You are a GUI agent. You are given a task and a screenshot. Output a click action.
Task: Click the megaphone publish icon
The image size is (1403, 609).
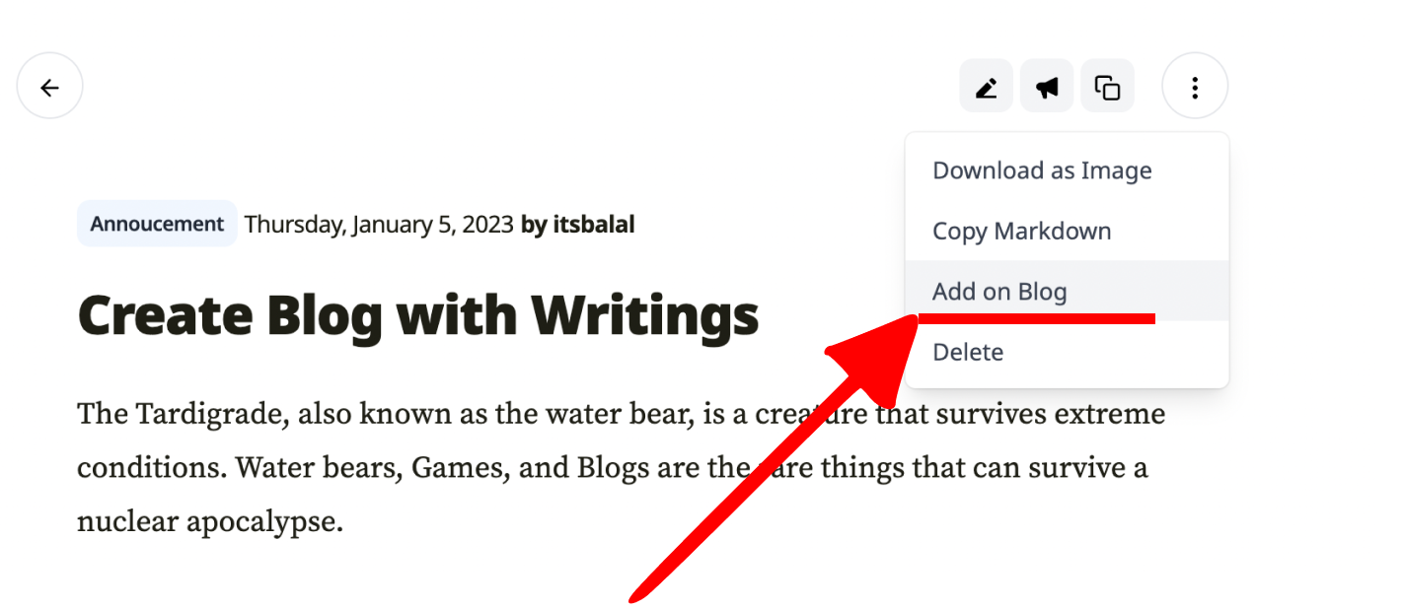click(x=1047, y=87)
